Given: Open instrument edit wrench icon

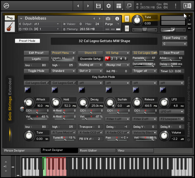Looking at the screenshot, I should [x=10, y=18].
